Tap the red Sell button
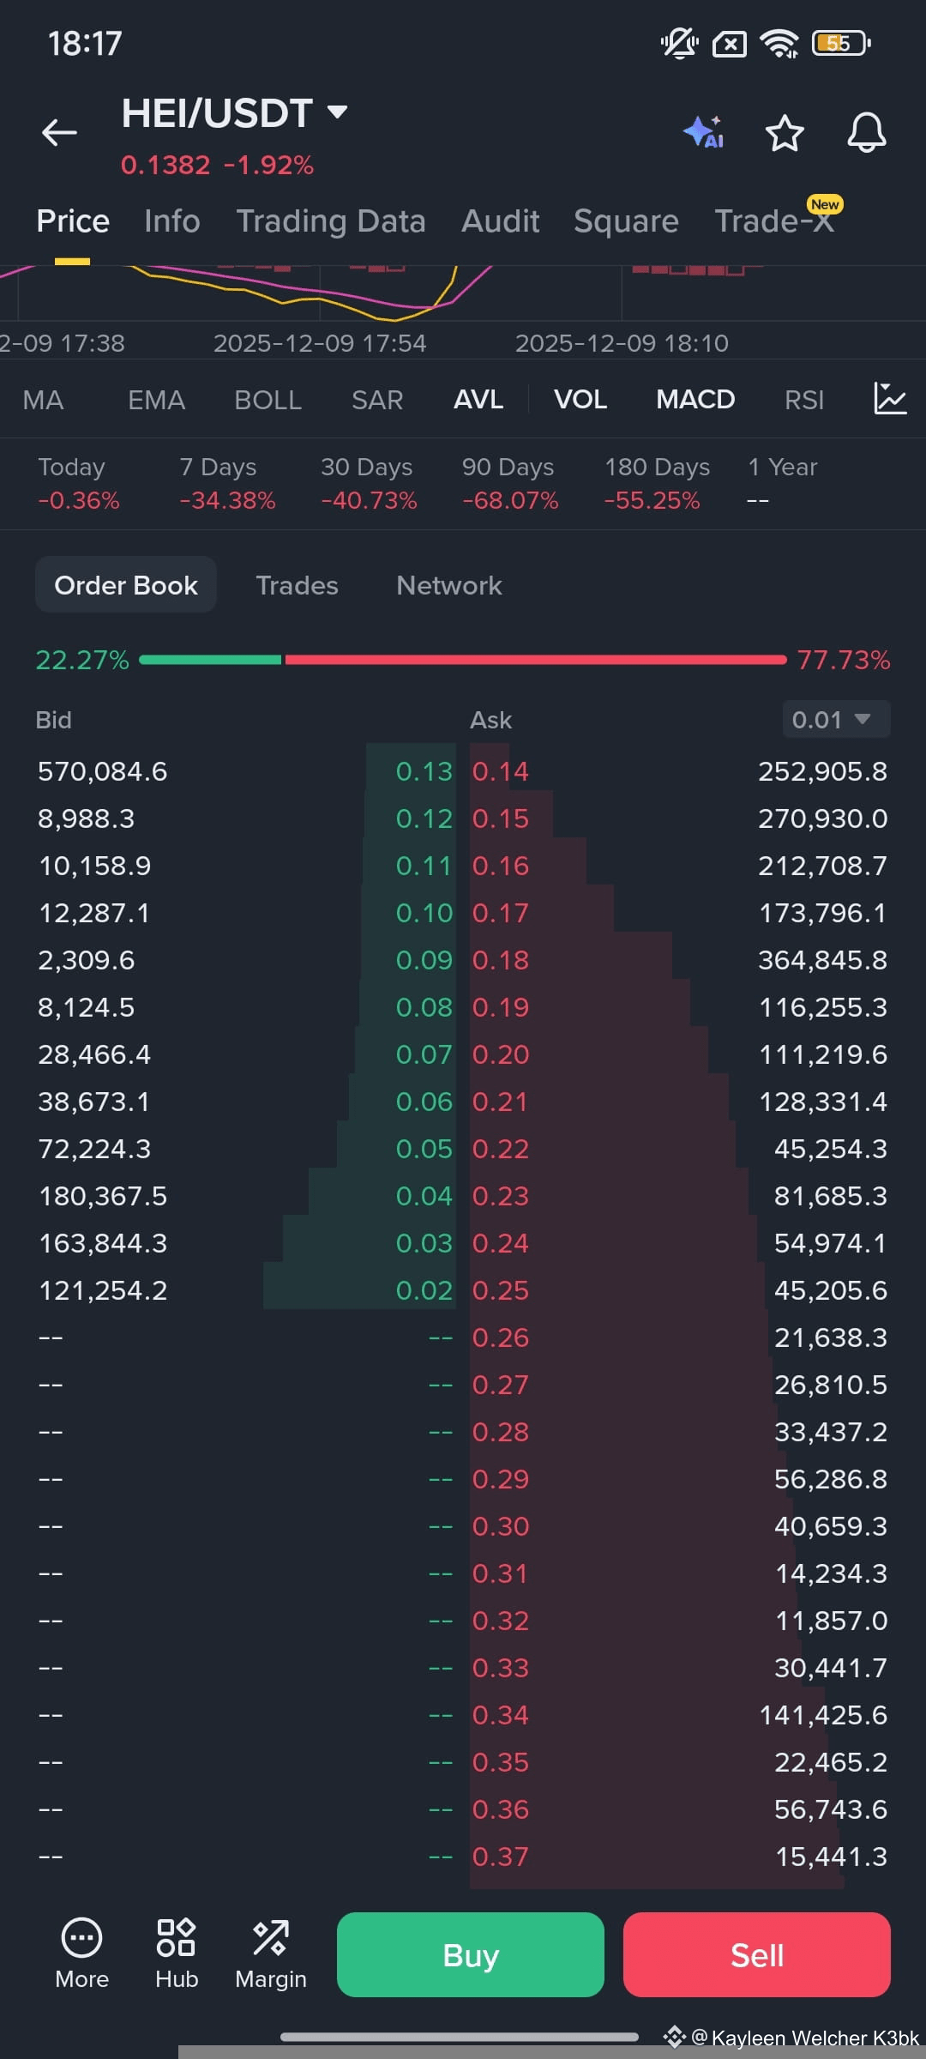The image size is (926, 2059). tap(756, 1955)
